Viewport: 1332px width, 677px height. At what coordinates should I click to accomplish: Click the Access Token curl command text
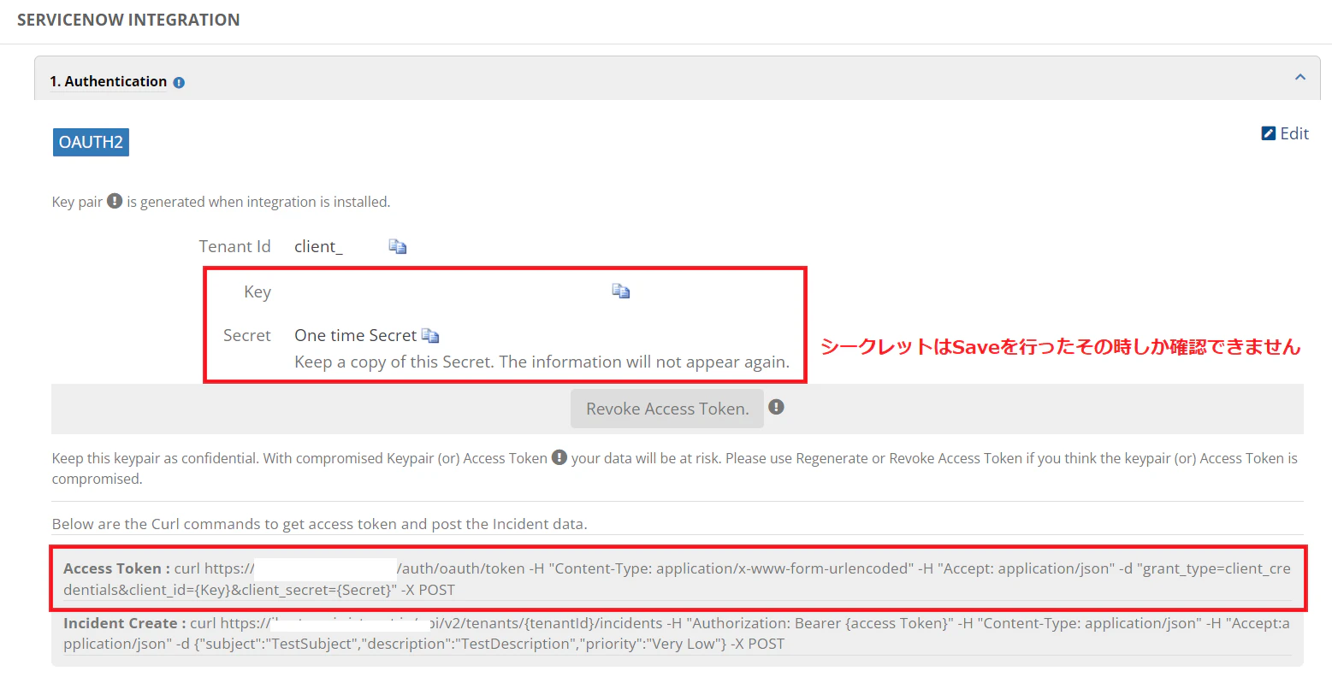677,579
